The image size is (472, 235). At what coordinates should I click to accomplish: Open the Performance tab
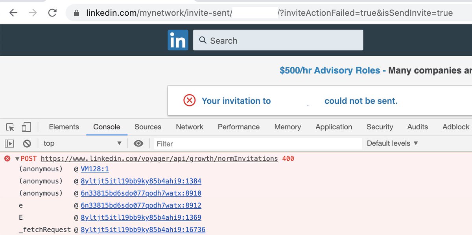(239, 127)
